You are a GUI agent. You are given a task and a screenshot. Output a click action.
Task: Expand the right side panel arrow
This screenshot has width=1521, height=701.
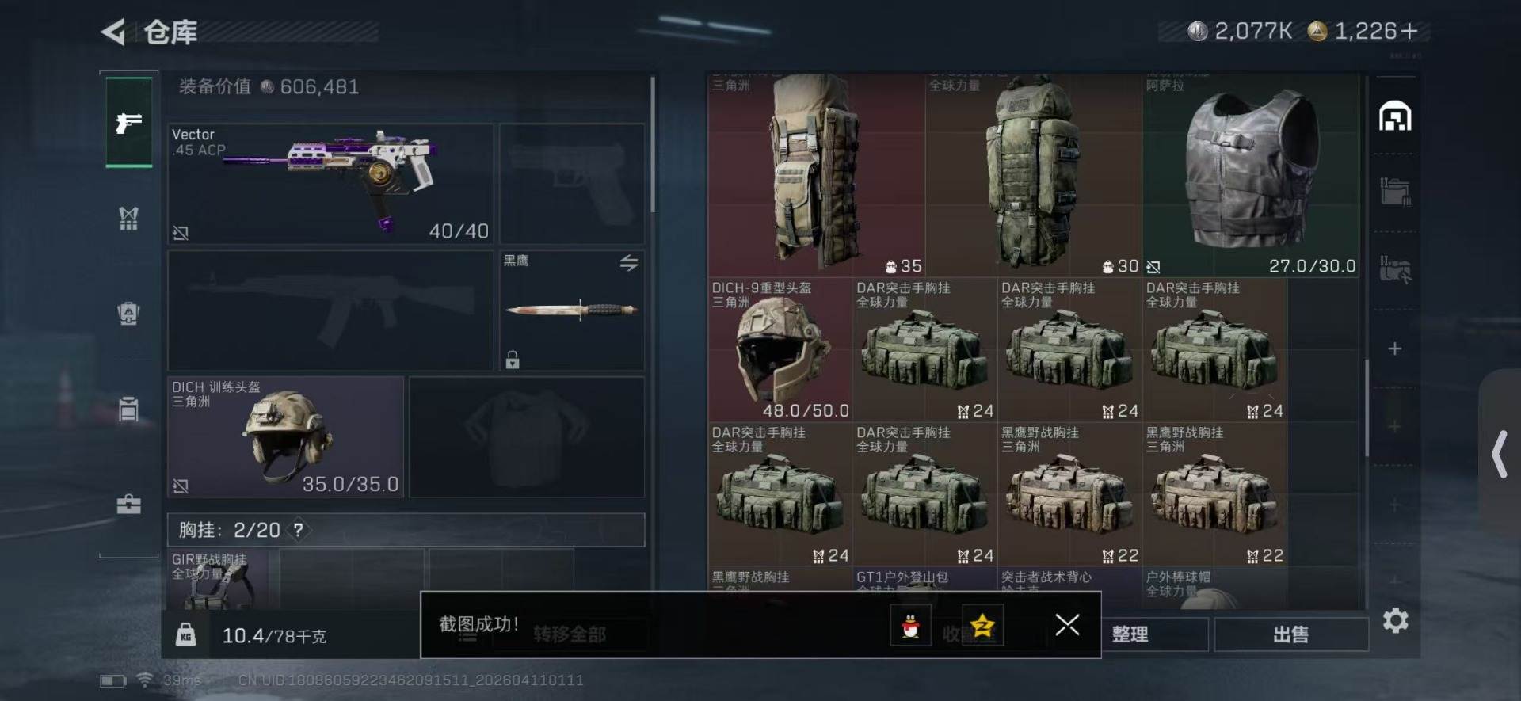coord(1499,454)
